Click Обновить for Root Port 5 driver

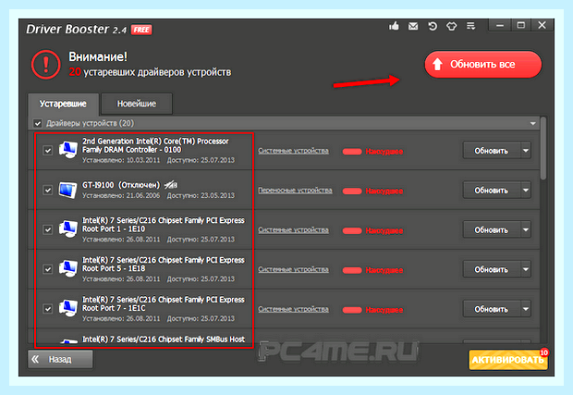pos(492,269)
